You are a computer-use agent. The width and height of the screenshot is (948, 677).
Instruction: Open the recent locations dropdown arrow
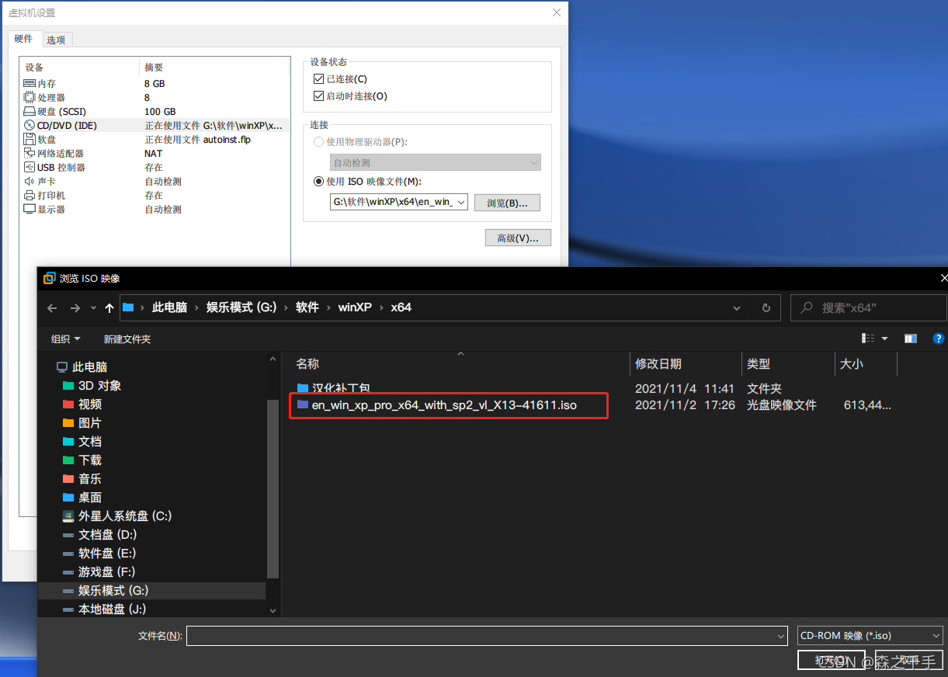point(93,307)
